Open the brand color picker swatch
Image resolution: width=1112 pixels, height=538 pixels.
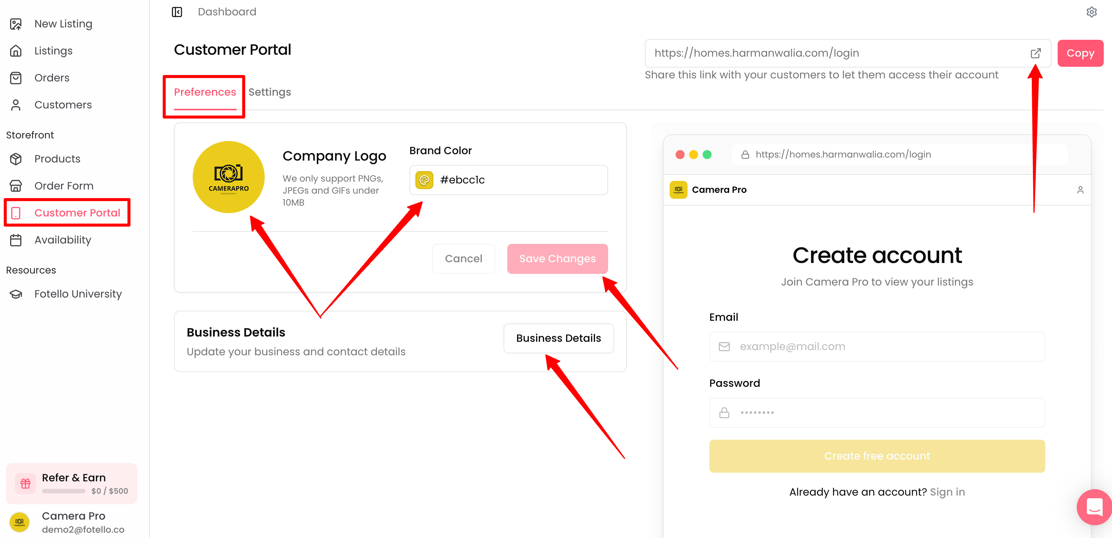tap(424, 180)
